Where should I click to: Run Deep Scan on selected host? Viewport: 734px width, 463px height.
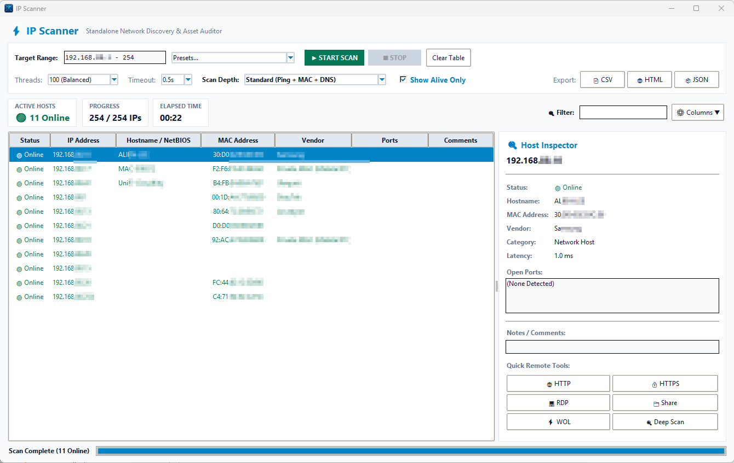coord(665,422)
